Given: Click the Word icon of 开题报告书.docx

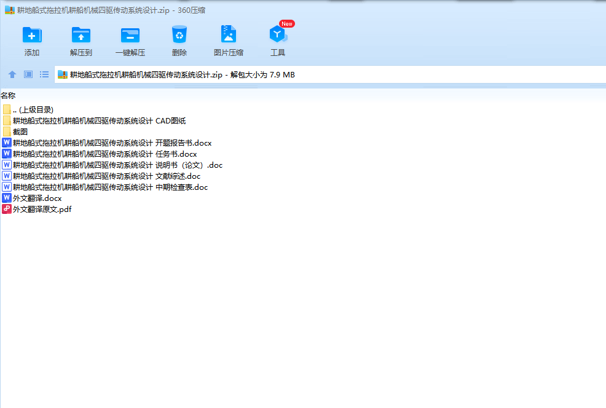Looking at the screenshot, I should tap(7, 143).
